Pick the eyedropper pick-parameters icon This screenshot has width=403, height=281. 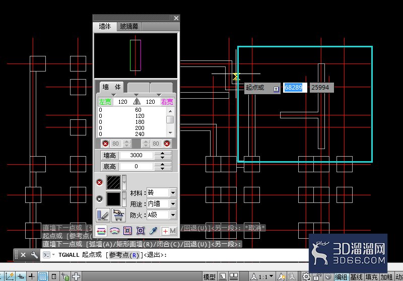(153, 231)
